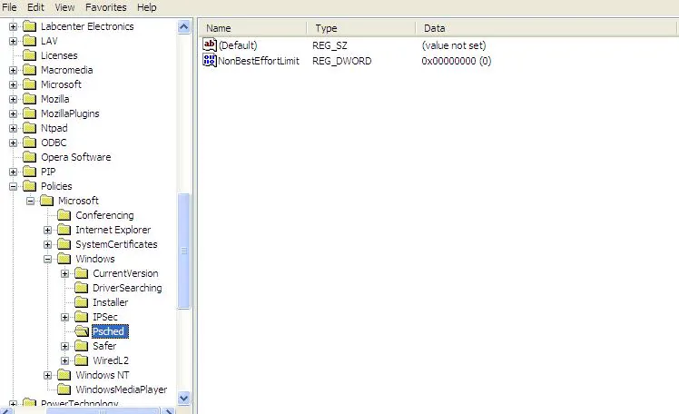This screenshot has height=414, width=679.
Task: Select the (Default) value name
Action: pyautogui.click(x=238, y=45)
